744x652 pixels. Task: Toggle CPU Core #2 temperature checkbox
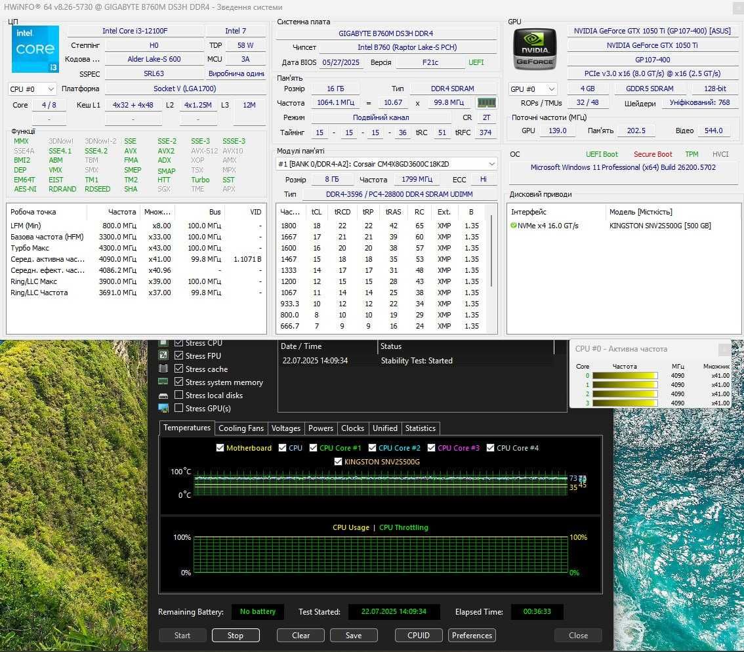[373, 448]
